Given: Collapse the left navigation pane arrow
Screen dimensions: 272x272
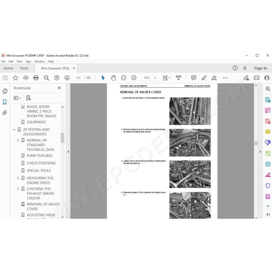Looking at the screenshot, I should [x=68, y=152].
